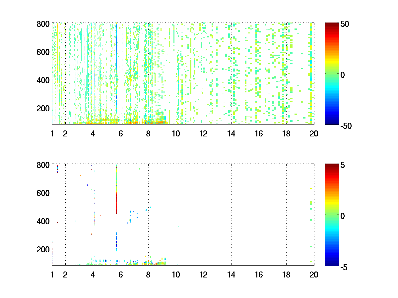Click x-axis label 6 of lower plot
The height and width of the screenshot is (298, 398).
pos(120,274)
